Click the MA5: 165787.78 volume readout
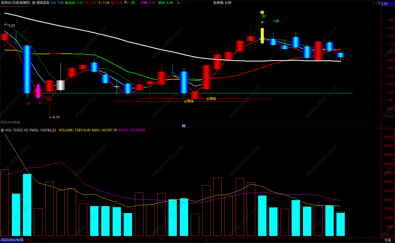 tap(104, 130)
